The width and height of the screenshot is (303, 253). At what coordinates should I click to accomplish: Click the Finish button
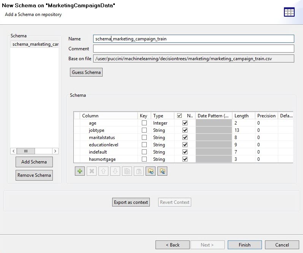[244, 245]
